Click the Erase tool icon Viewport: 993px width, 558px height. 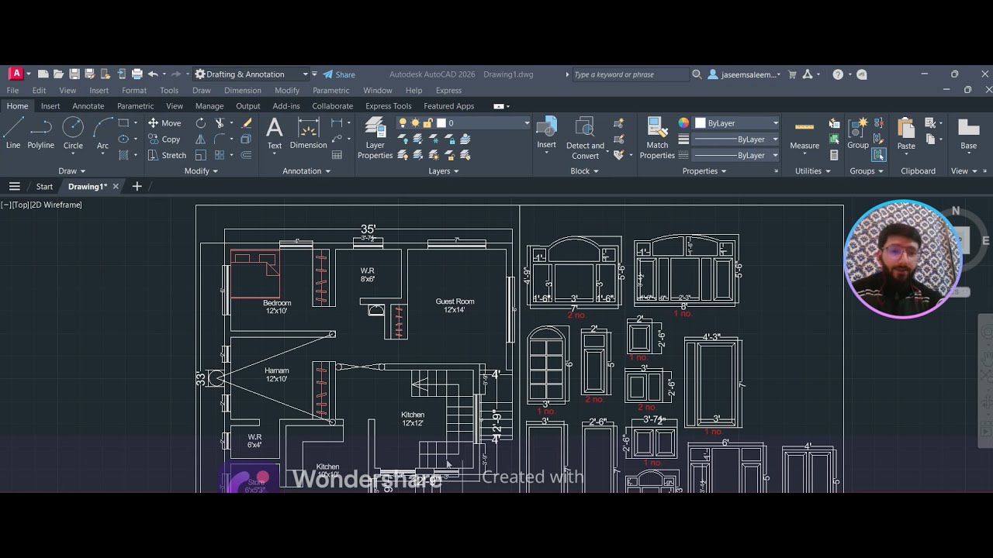coord(247,123)
